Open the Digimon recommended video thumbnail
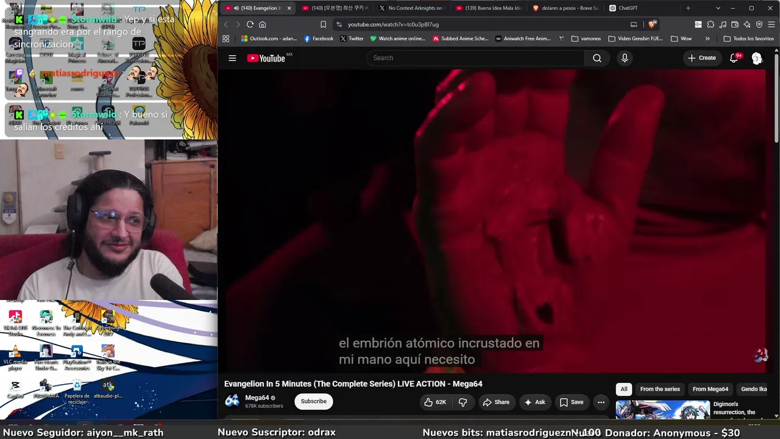The width and height of the screenshot is (780, 439). [x=663, y=410]
